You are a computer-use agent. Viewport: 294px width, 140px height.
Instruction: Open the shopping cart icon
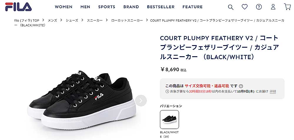click(287, 7)
